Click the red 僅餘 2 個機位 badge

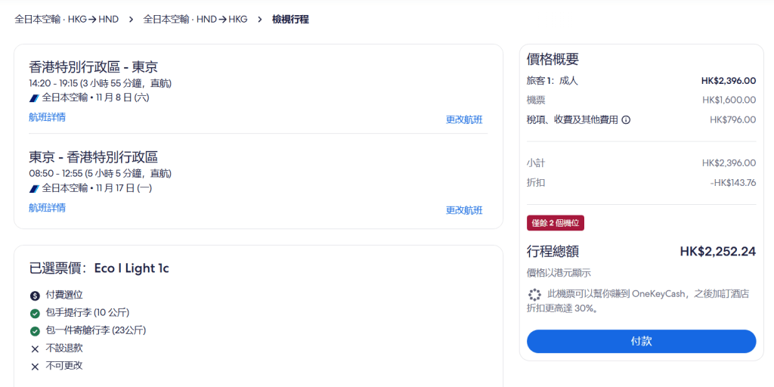[556, 223]
